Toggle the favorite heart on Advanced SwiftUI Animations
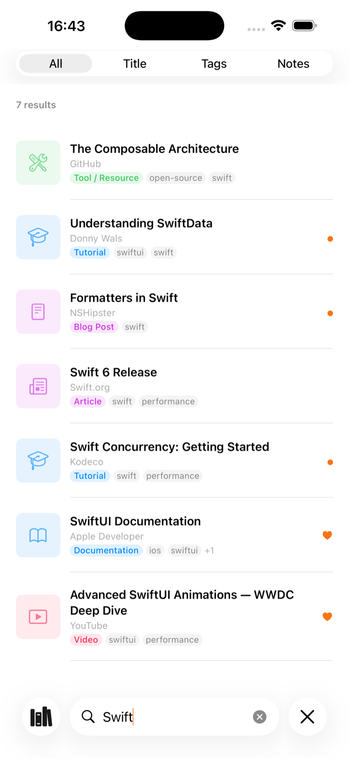 (328, 616)
